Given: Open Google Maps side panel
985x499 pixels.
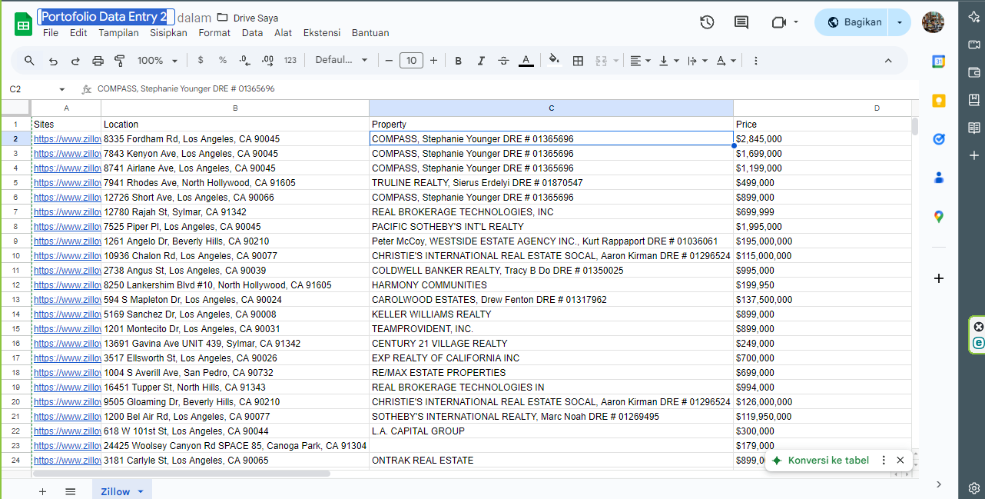Looking at the screenshot, I should tap(938, 217).
